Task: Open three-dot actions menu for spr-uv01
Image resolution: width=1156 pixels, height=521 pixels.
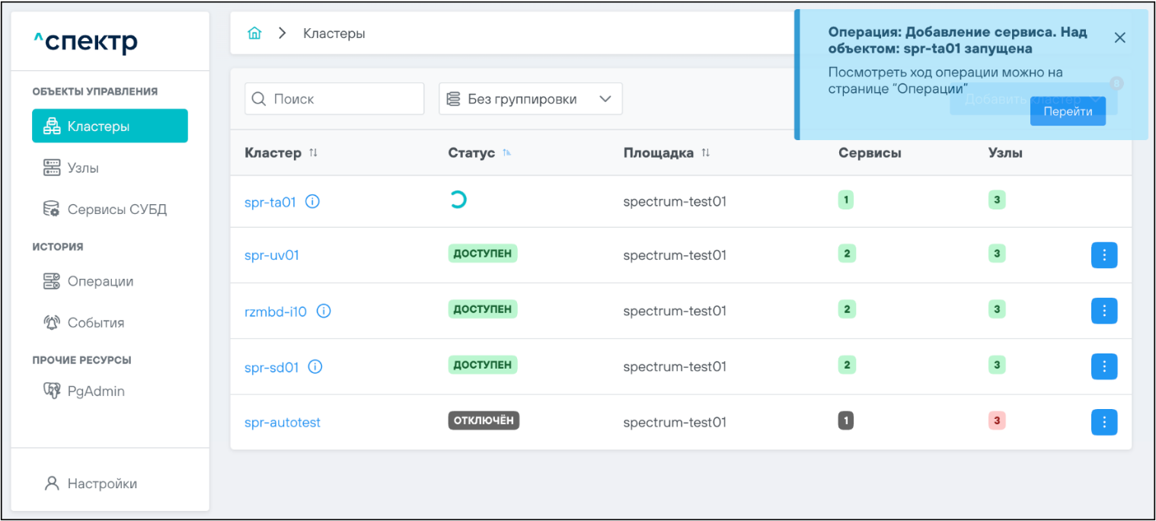Action: tap(1103, 255)
